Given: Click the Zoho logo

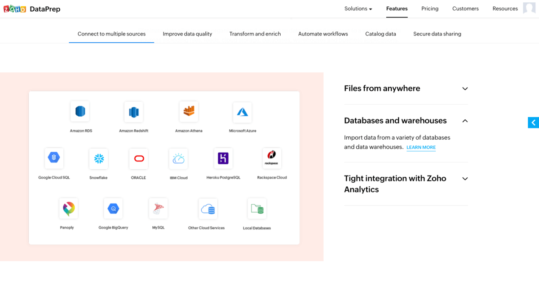Looking at the screenshot, I should pyautogui.click(x=15, y=9).
